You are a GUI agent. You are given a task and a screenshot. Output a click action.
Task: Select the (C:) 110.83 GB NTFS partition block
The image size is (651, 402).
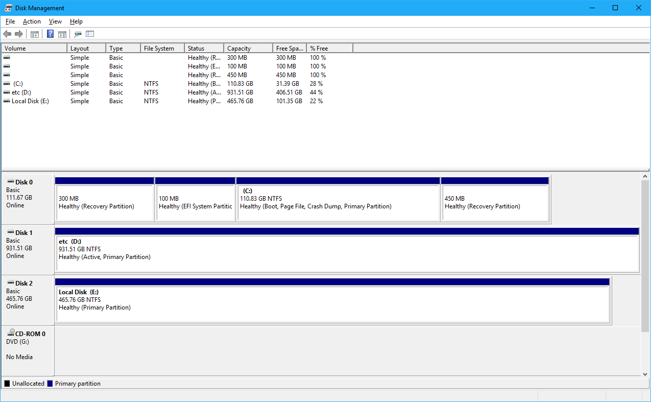click(x=338, y=199)
